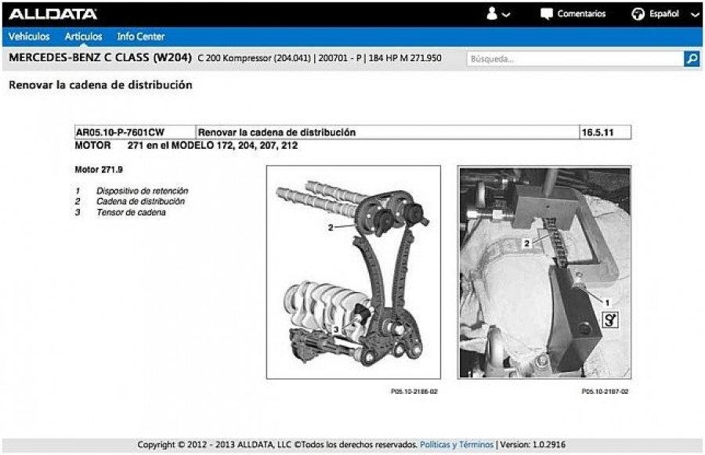705x455 pixels.
Task: Click legend item Dispositivo de retención
Action: pos(142,190)
